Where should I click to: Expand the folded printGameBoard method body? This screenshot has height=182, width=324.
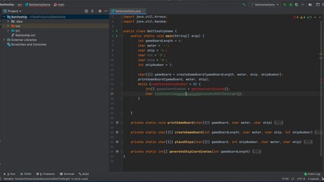point(278,123)
